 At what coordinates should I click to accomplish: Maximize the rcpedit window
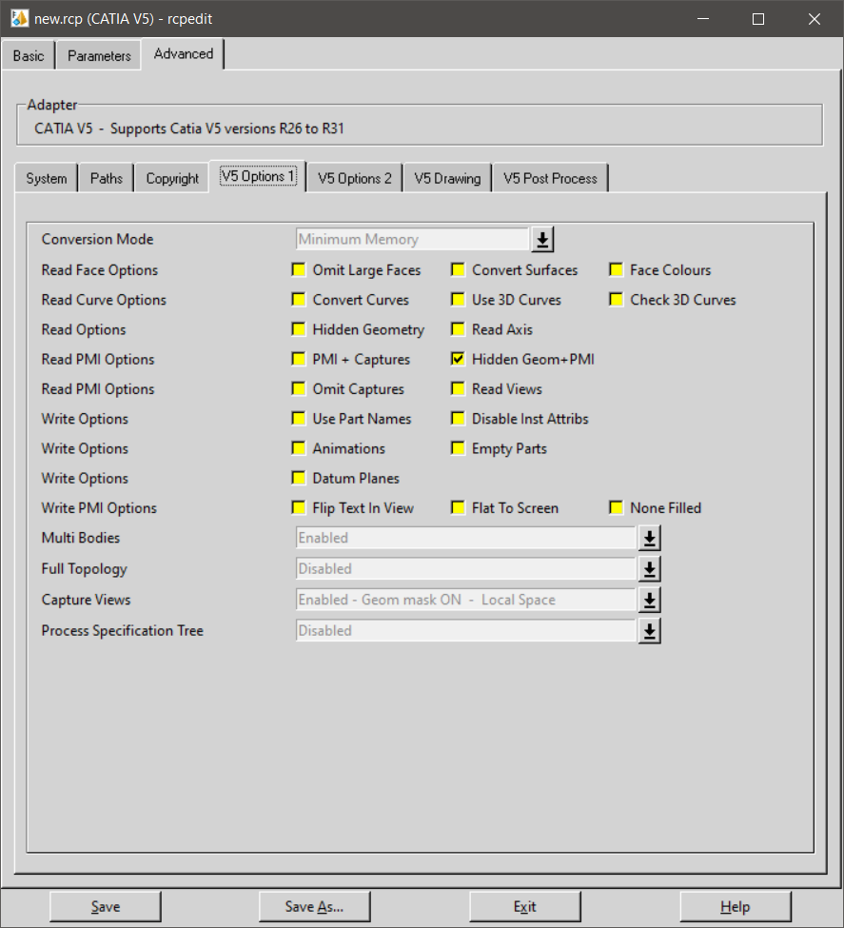tap(758, 19)
